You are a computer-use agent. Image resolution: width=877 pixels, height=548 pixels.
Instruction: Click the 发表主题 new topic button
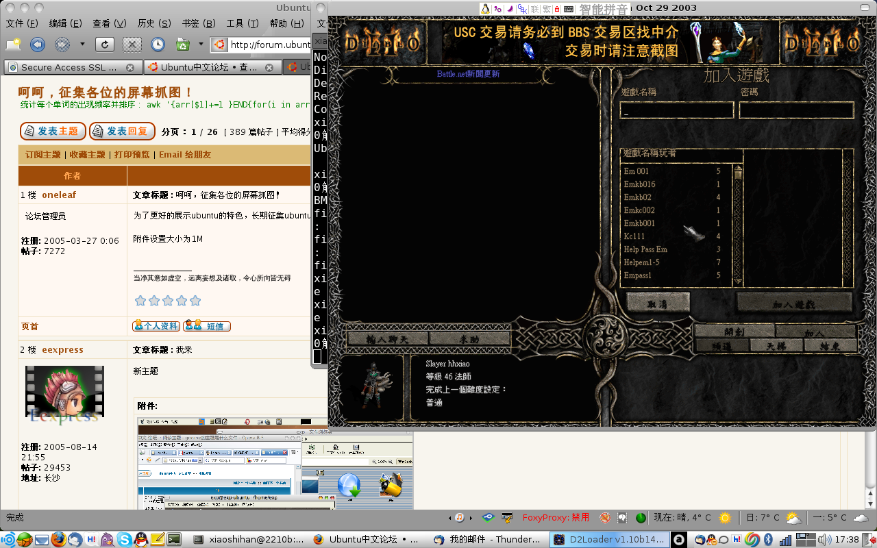tap(53, 131)
